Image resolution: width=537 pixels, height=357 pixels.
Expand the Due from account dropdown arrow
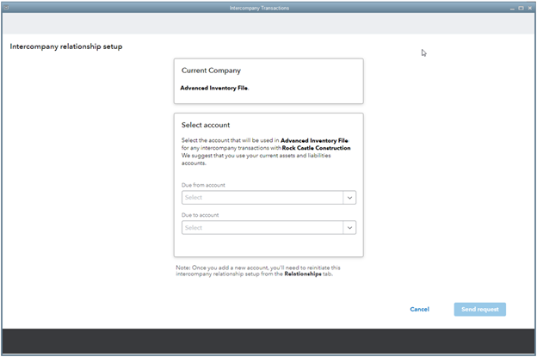(x=349, y=197)
